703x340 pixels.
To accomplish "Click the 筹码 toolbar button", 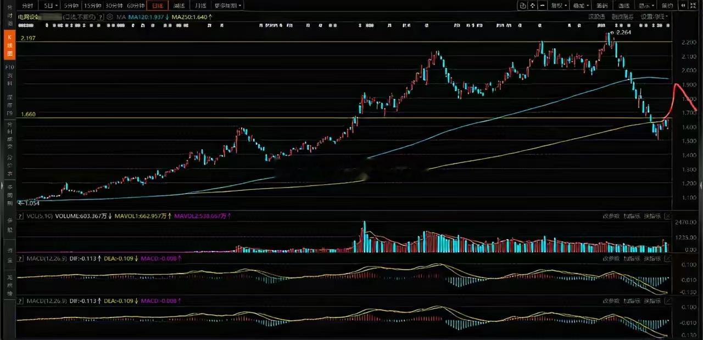I will [x=601, y=5].
